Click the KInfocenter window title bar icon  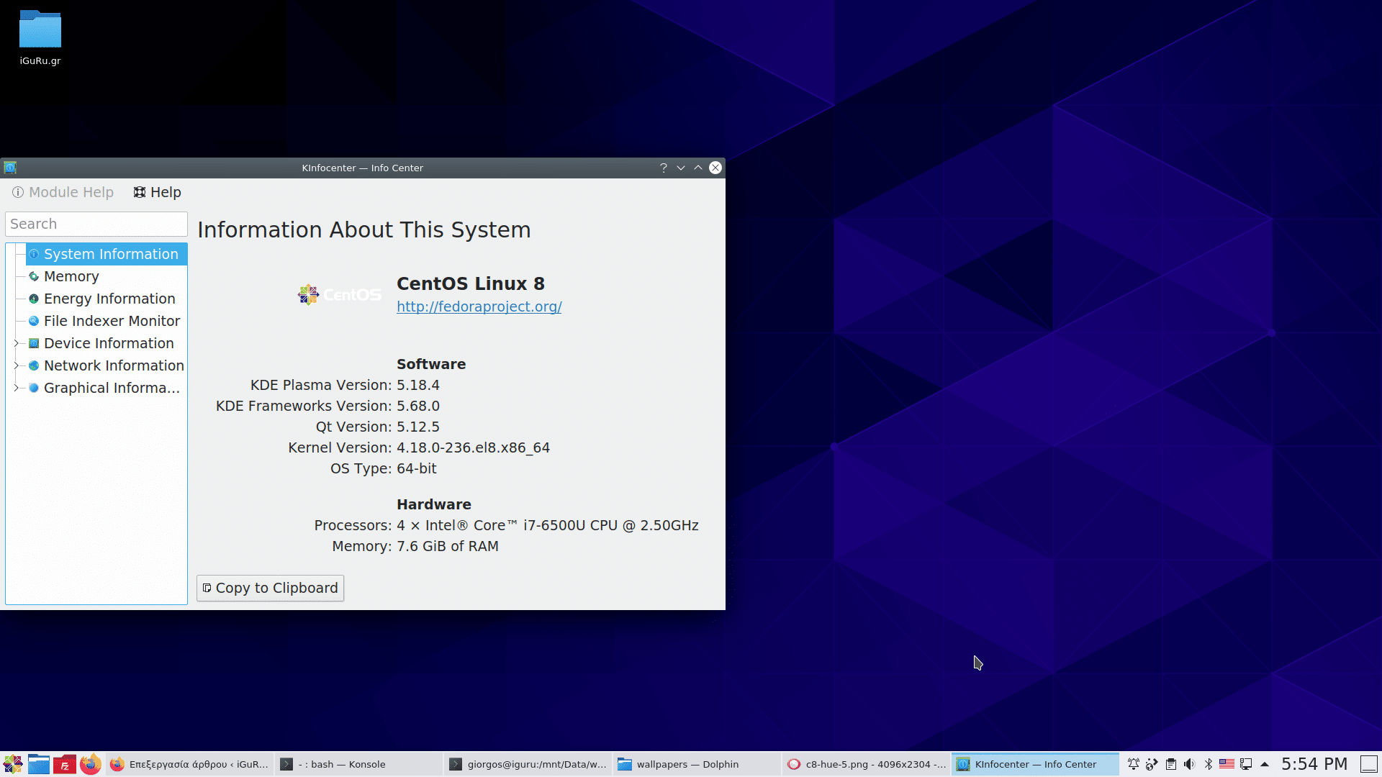point(10,168)
